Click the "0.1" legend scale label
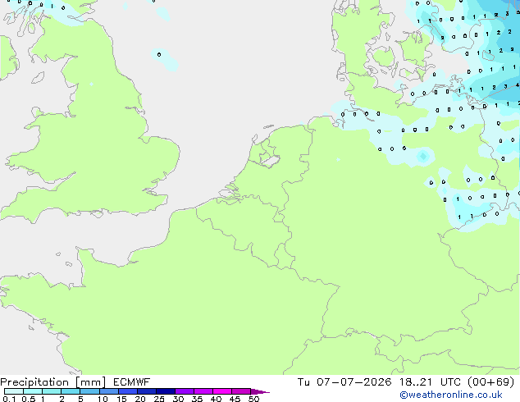This screenshot has height=402, width=520. point(9,399)
